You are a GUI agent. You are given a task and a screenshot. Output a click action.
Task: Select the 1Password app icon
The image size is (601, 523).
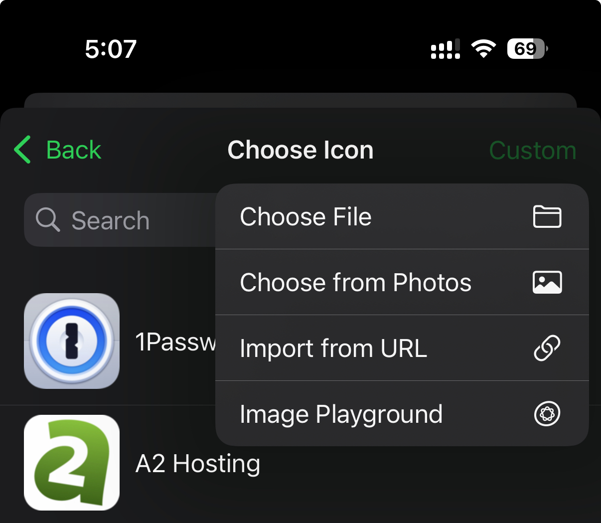(x=72, y=341)
